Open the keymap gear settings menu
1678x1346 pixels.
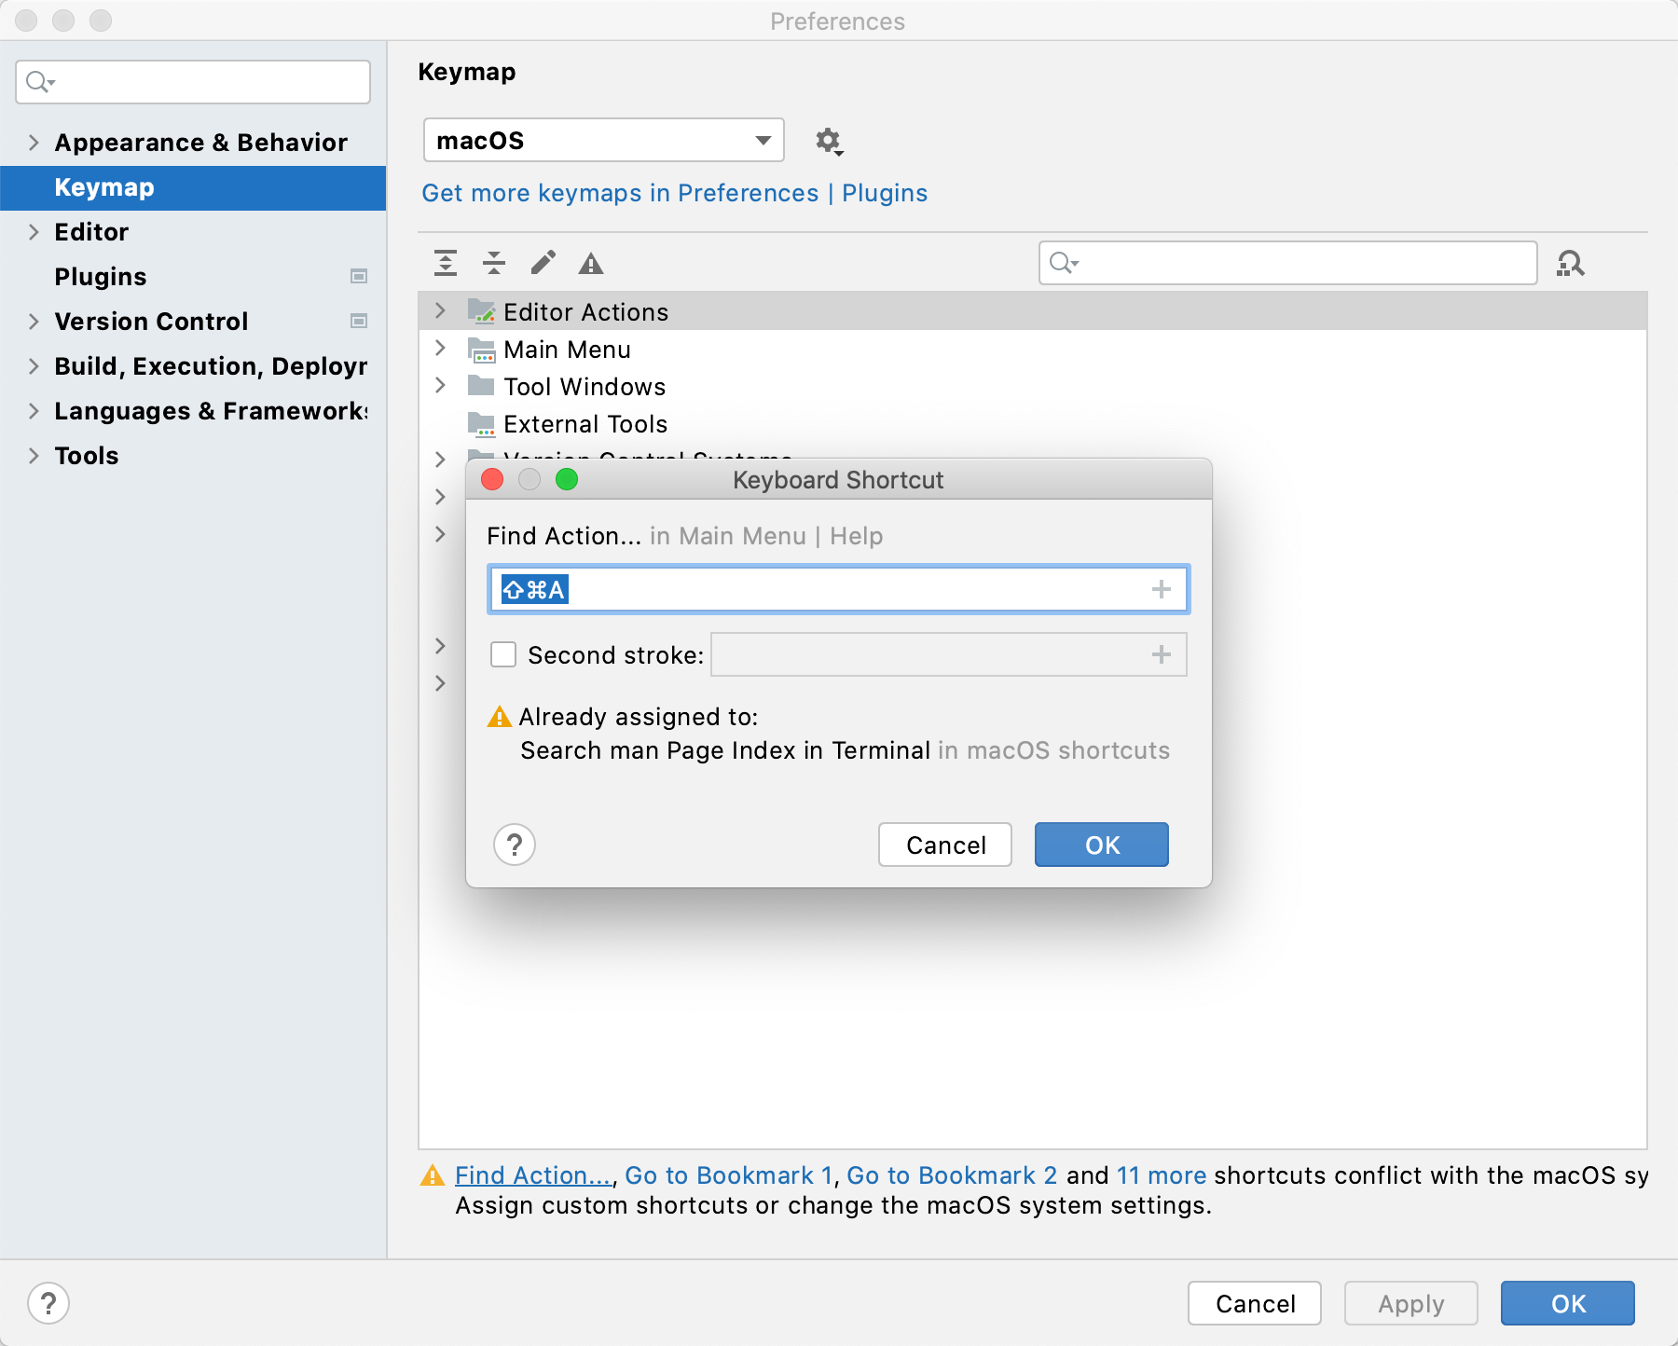tap(829, 141)
